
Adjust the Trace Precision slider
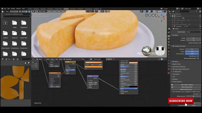(x=192, y=54)
